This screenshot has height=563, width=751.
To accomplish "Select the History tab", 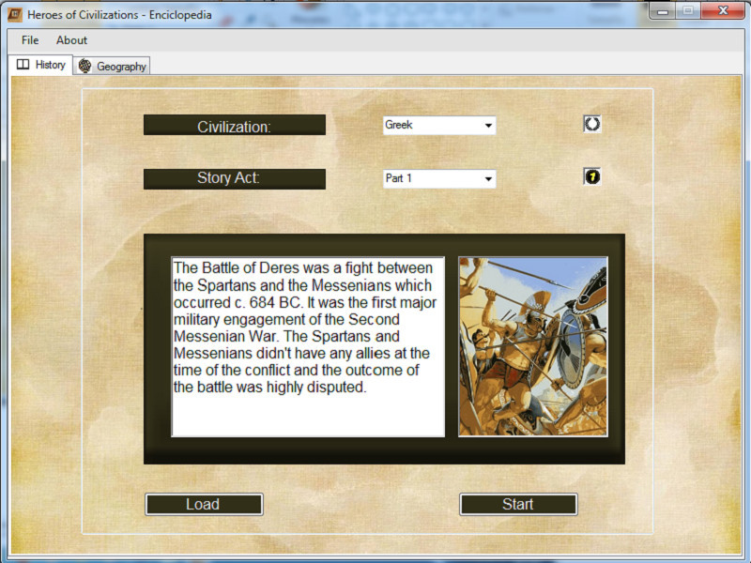I will click(x=41, y=65).
